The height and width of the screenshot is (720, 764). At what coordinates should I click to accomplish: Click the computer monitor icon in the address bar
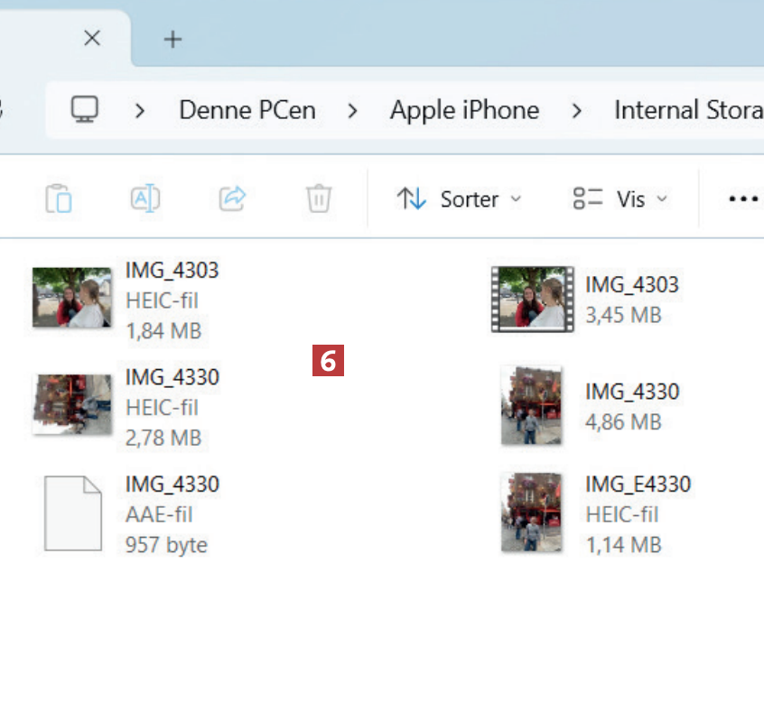(85, 110)
